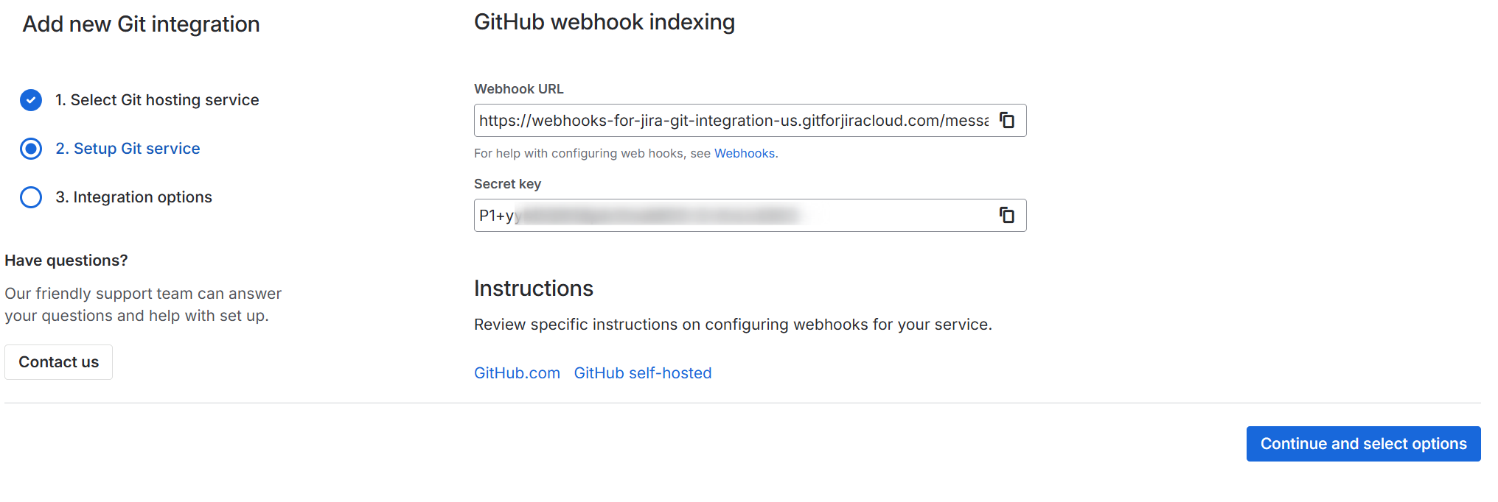
Task: Click the 'Secret key' field label
Action: tap(507, 184)
